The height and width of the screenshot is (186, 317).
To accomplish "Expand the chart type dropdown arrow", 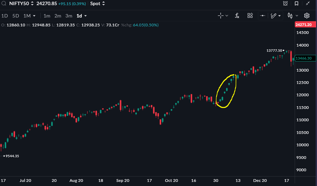I will pos(297,16).
